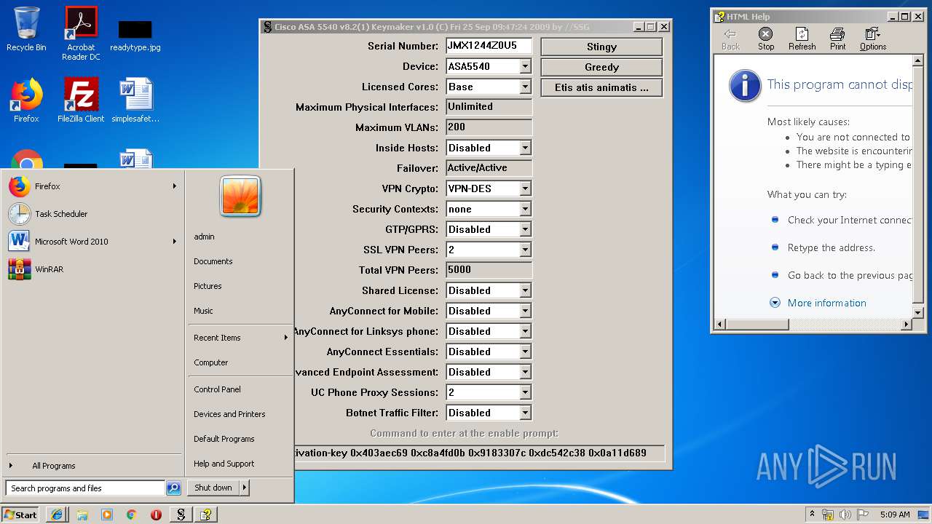932x524 pixels.
Task: Select the readytype.jpg desktop file
Action: pos(135,35)
